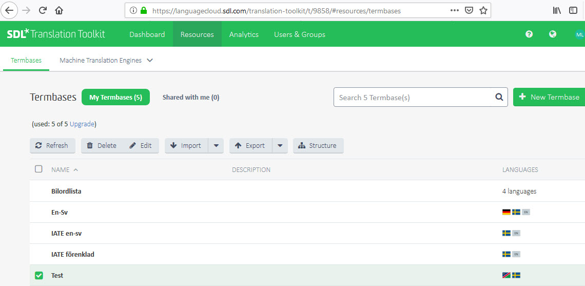
Task: Click the New Termbase button
Action: pyautogui.click(x=549, y=97)
